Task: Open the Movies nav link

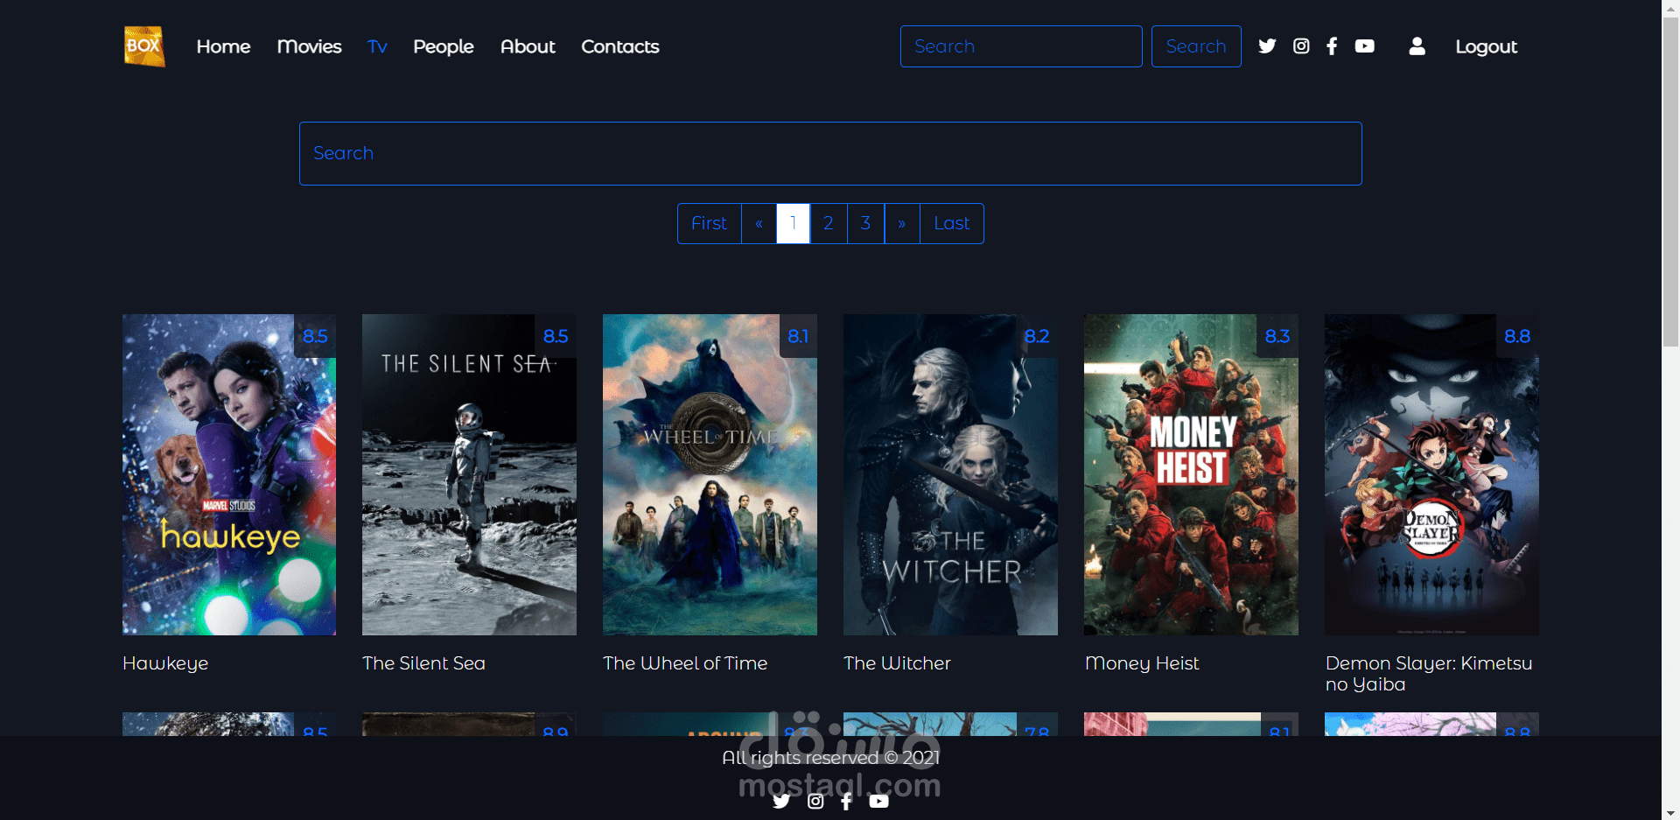Action: 309,46
